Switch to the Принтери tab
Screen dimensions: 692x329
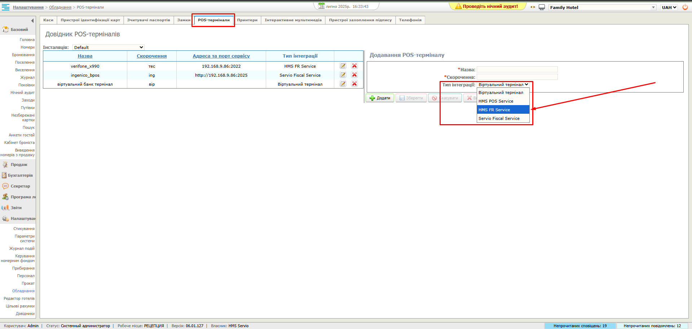tap(247, 20)
